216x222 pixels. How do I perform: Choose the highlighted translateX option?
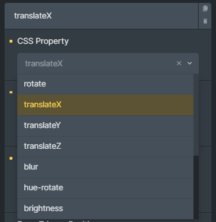coord(105,105)
